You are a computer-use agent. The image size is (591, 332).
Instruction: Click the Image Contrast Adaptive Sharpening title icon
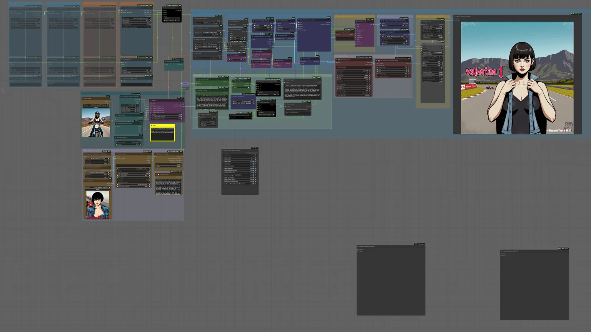tap(384, 21)
